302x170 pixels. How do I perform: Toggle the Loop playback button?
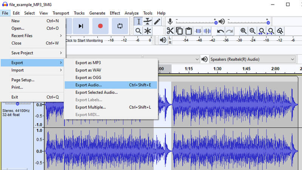pos(120,26)
